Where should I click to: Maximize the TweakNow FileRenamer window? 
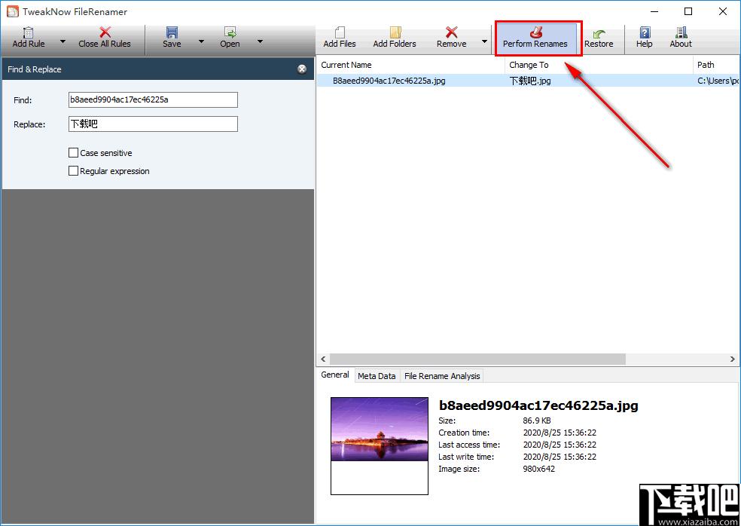688,11
